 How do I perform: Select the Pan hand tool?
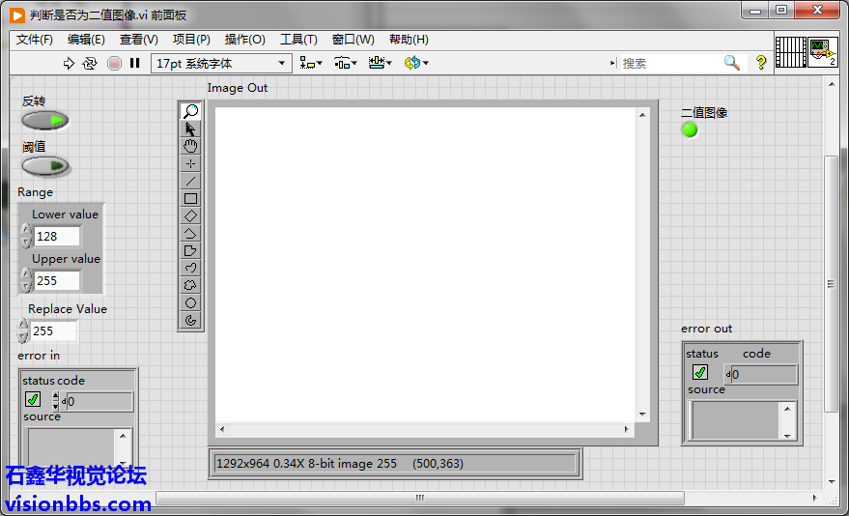tap(190, 146)
